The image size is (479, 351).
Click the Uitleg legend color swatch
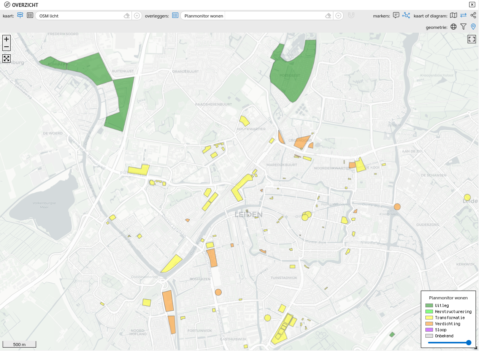pos(429,305)
